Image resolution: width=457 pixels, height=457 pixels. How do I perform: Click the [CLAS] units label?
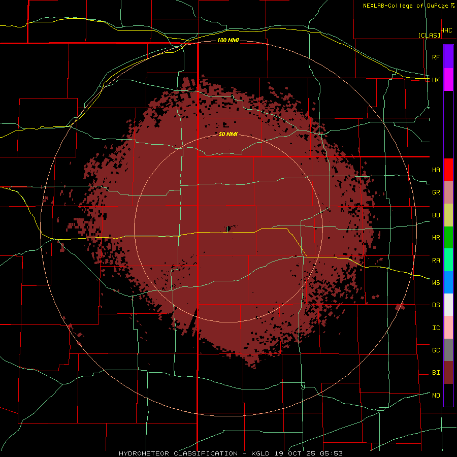(x=429, y=35)
